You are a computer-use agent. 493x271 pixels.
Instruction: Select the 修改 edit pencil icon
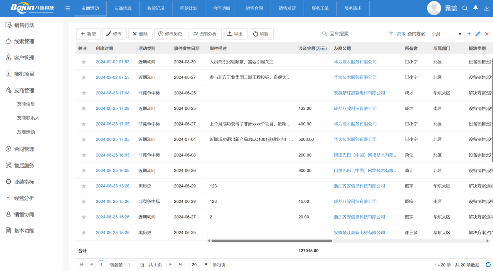point(108,33)
